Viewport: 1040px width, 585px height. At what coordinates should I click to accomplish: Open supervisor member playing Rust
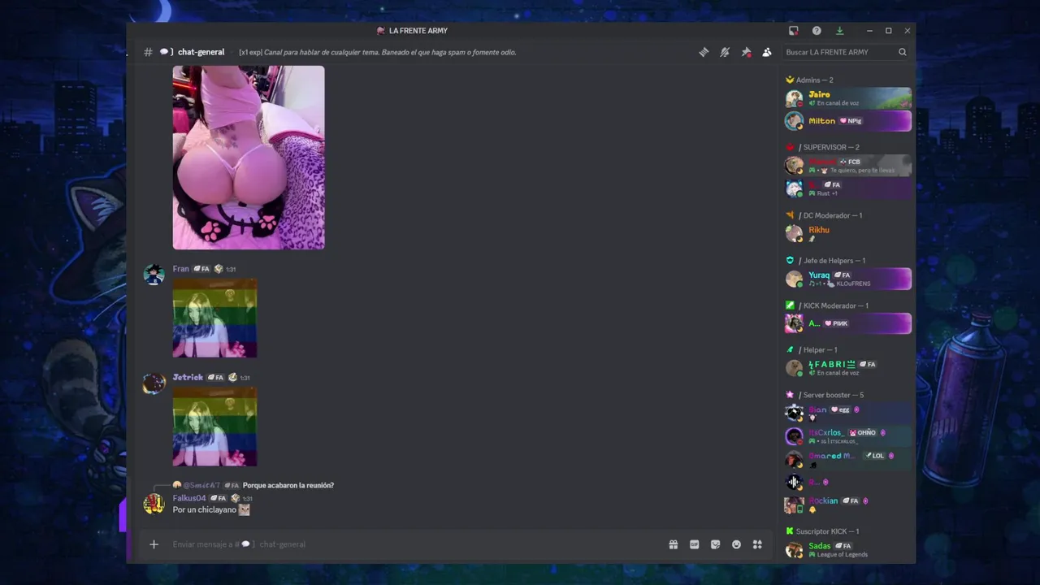pyautogui.click(x=847, y=188)
